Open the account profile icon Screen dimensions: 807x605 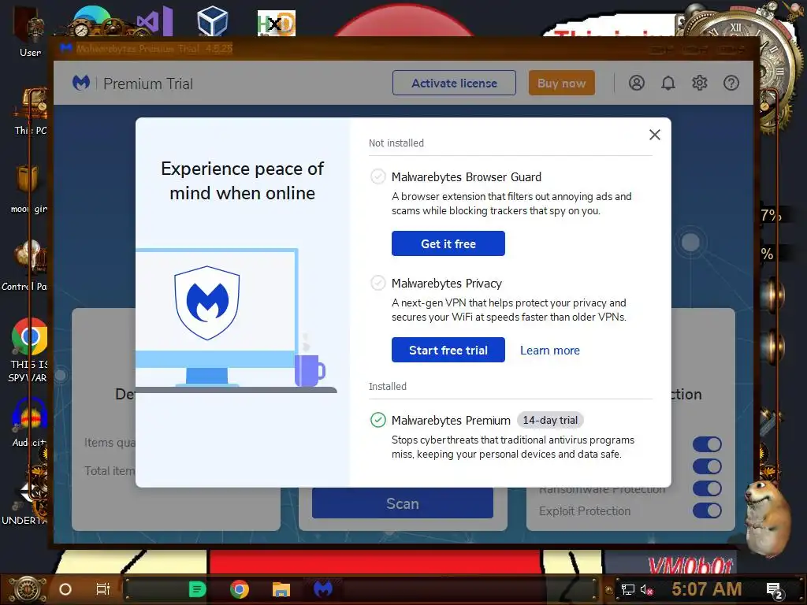637,83
